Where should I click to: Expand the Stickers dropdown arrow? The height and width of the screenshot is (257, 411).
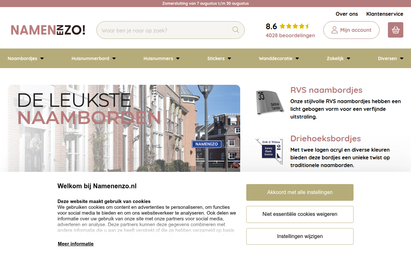point(229,58)
